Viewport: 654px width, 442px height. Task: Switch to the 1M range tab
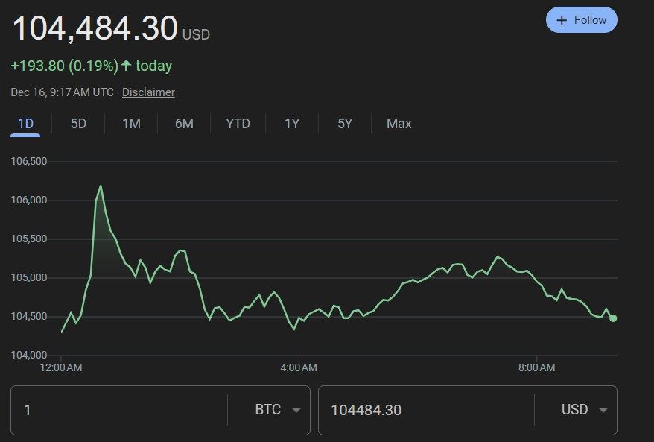tap(131, 124)
